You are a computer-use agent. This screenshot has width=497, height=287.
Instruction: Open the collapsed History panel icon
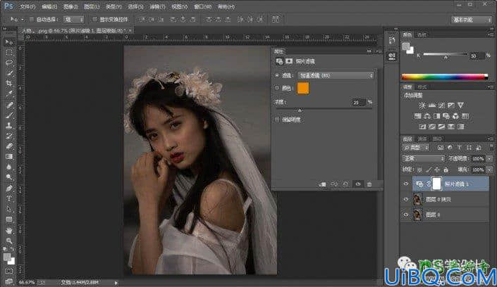(x=392, y=41)
